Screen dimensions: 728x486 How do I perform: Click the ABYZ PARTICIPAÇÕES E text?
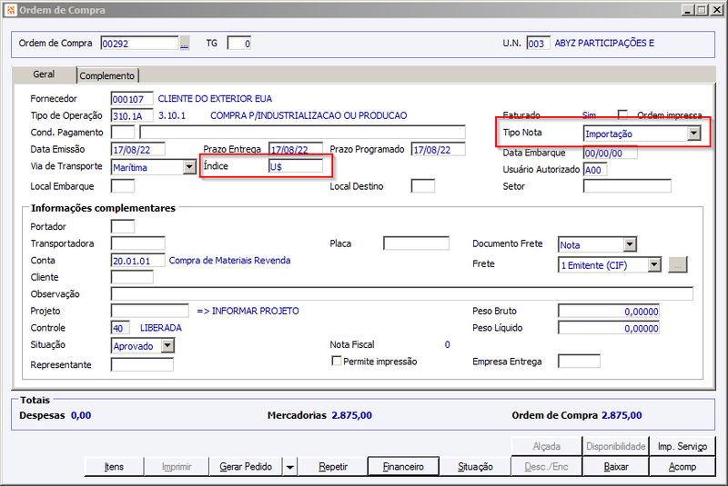(604, 43)
